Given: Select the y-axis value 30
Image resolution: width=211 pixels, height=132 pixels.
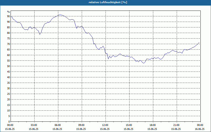Looking at the screenshot, I should coord(8,88).
